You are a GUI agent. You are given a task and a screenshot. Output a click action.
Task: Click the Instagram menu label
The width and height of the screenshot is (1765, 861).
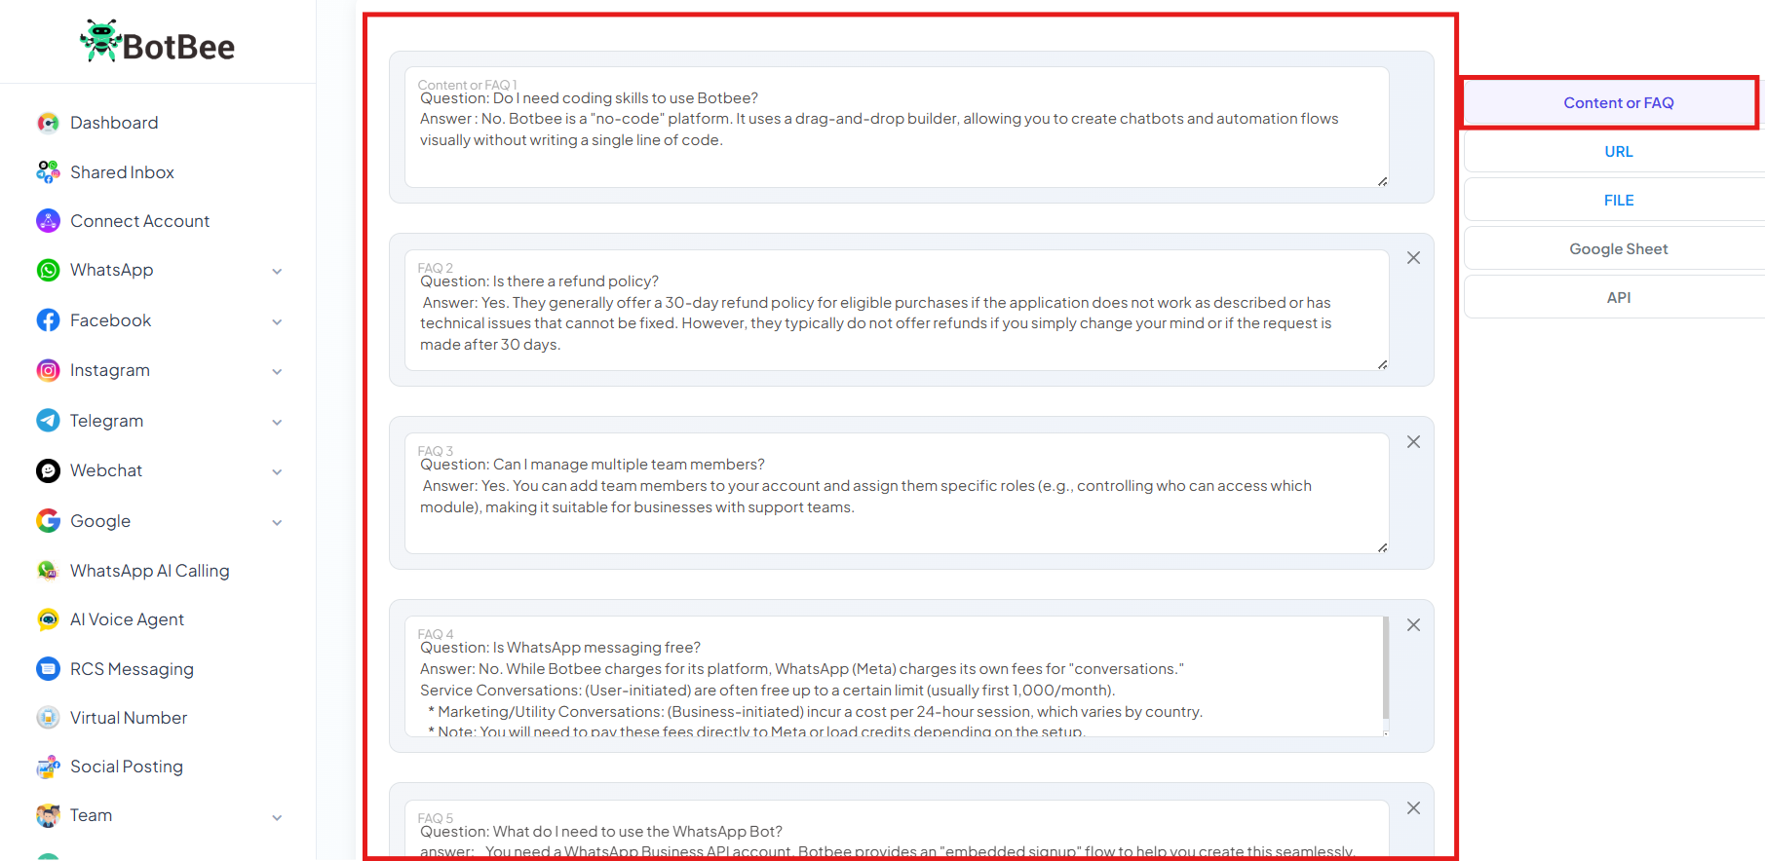[x=110, y=370]
